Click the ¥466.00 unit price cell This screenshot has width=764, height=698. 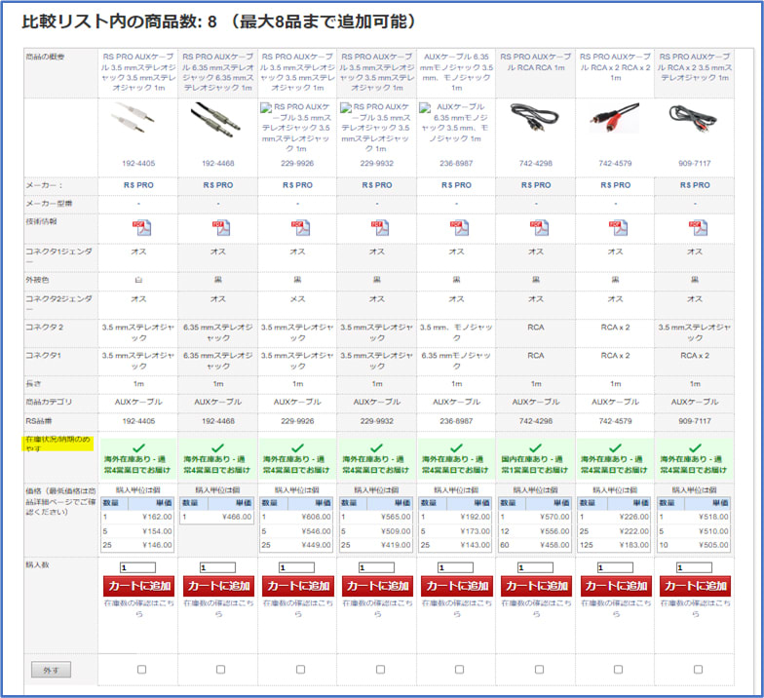click(x=237, y=517)
